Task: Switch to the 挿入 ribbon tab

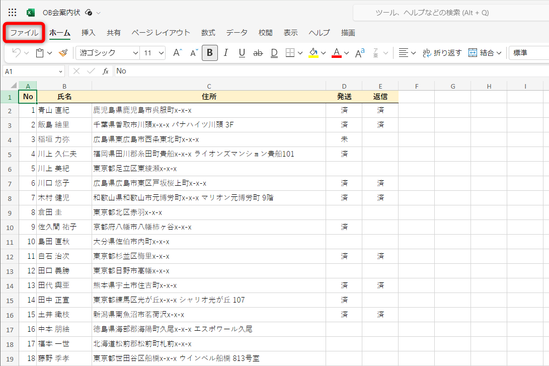Action: tap(88, 32)
